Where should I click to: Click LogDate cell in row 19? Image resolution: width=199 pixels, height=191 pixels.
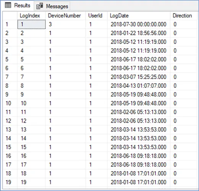tap(139, 182)
